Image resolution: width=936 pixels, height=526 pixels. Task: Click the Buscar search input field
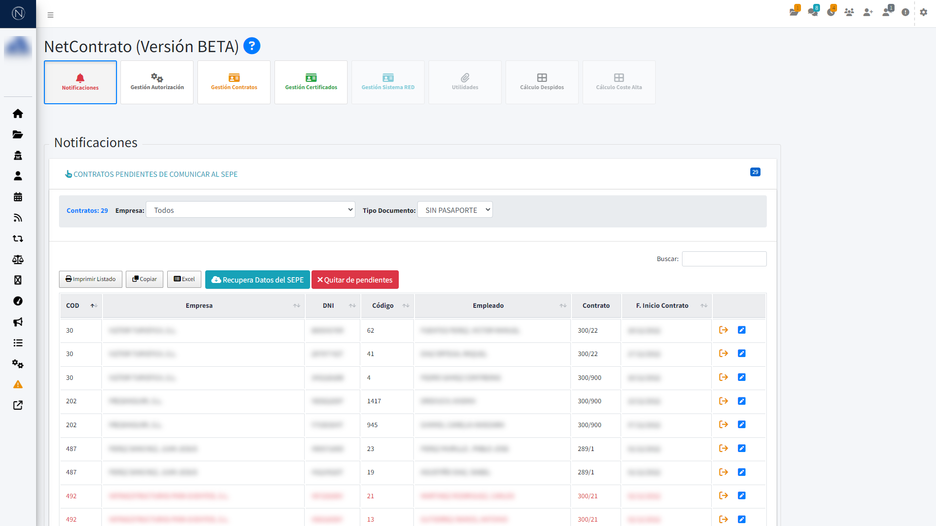tap(724, 259)
